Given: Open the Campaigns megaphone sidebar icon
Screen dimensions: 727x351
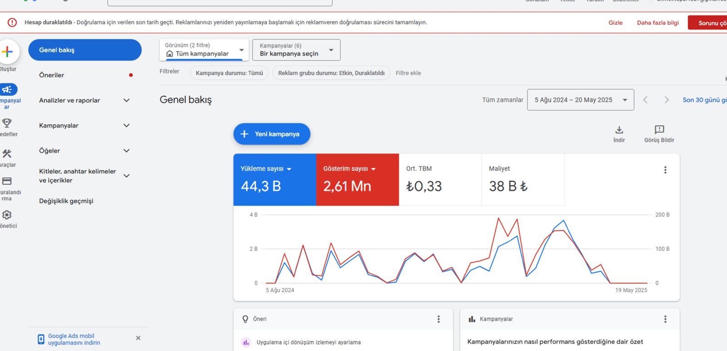Looking at the screenshot, I should pos(7,89).
